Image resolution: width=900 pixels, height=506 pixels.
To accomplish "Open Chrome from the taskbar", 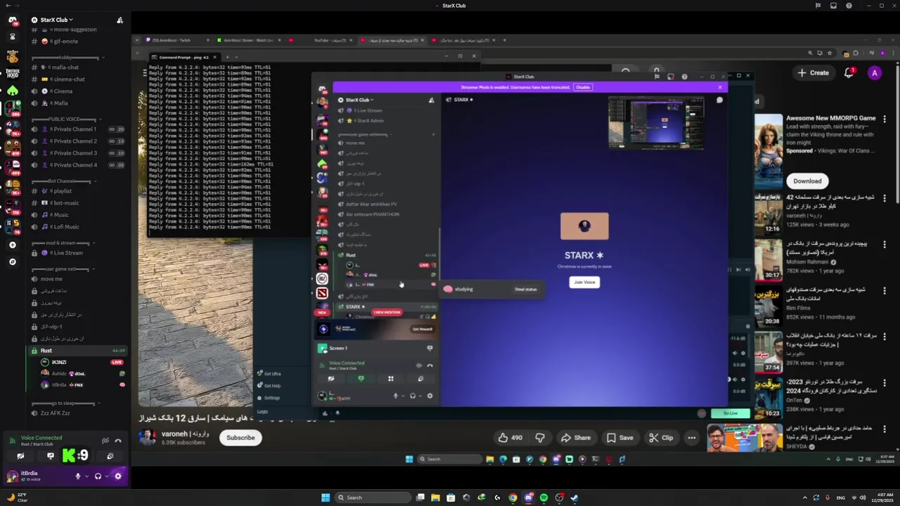I will [513, 498].
